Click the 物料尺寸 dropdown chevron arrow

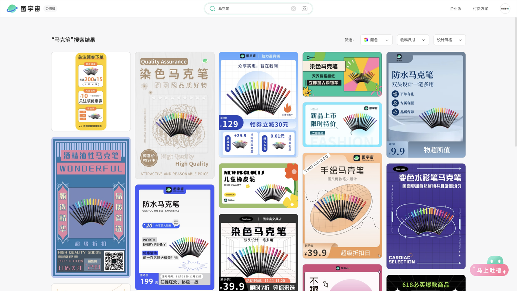tap(424, 40)
